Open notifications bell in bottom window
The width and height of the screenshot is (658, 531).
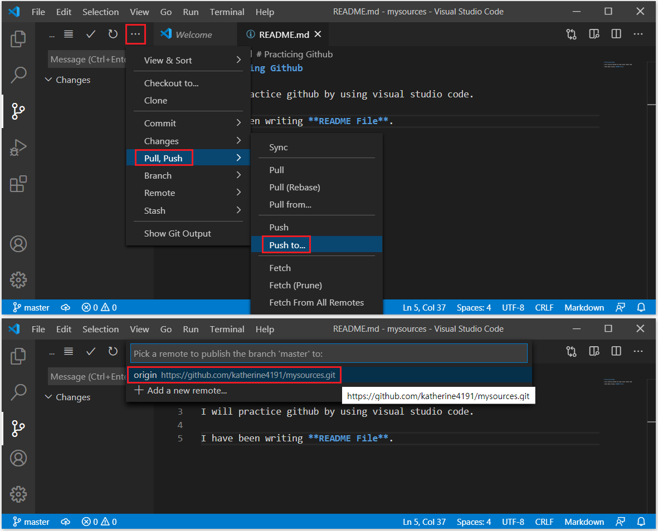click(x=641, y=522)
